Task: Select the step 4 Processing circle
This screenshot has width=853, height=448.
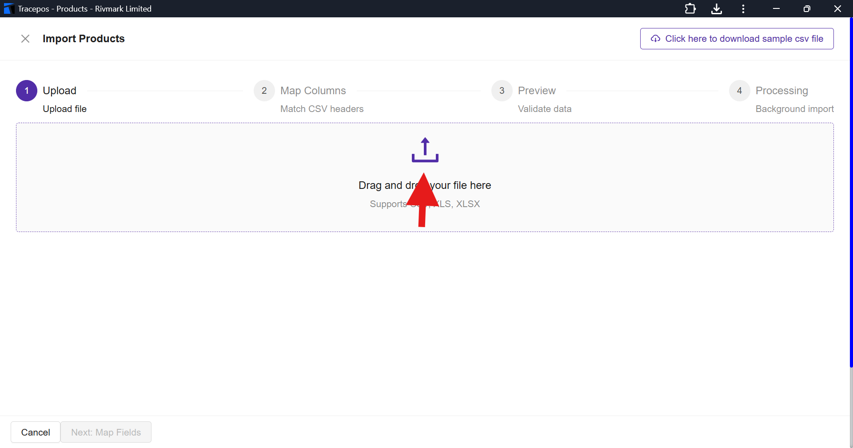Action: (x=740, y=91)
